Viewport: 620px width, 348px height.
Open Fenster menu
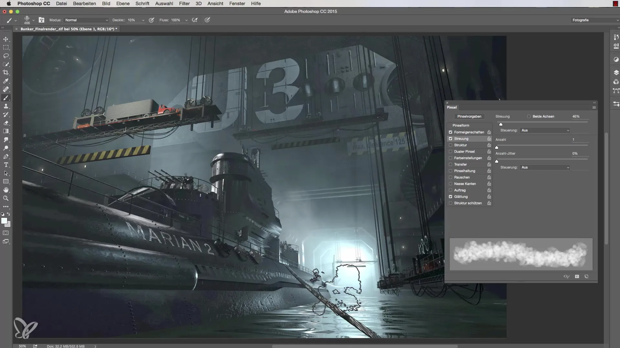(x=237, y=4)
